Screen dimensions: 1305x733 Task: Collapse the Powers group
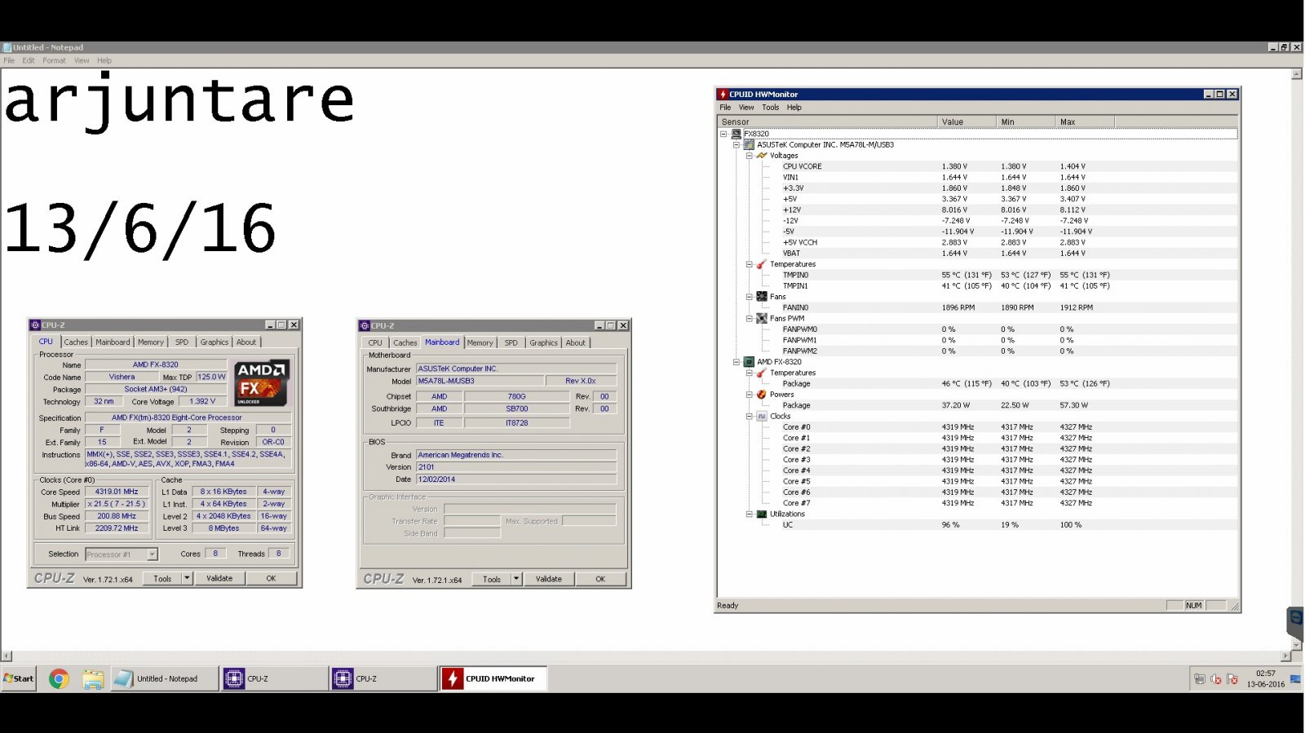click(750, 395)
